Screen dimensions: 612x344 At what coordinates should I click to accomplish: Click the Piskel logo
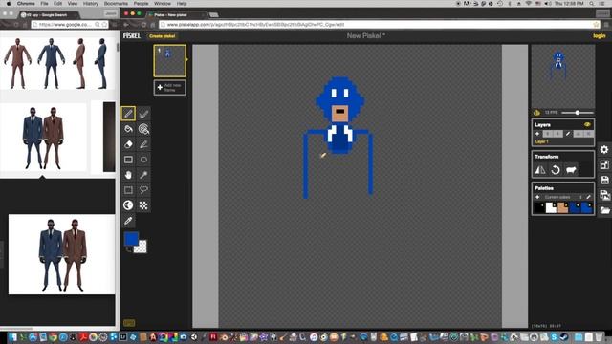pyautogui.click(x=132, y=36)
